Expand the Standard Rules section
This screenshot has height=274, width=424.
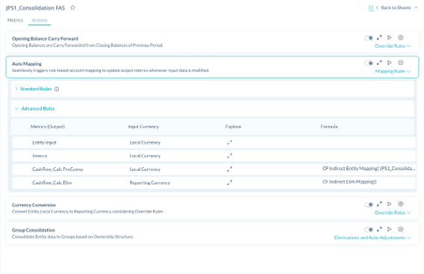point(34,89)
